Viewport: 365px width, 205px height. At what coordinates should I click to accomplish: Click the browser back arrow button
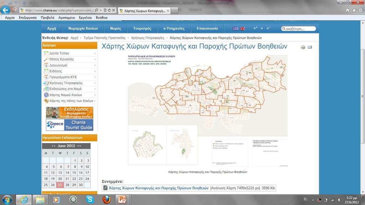5,10
